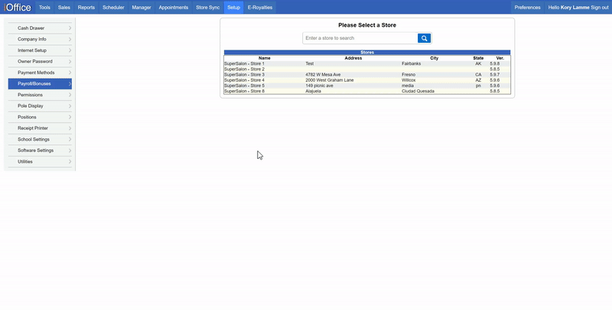Expand chevron next to Owner Password
The width and height of the screenshot is (612, 310).
click(x=70, y=62)
